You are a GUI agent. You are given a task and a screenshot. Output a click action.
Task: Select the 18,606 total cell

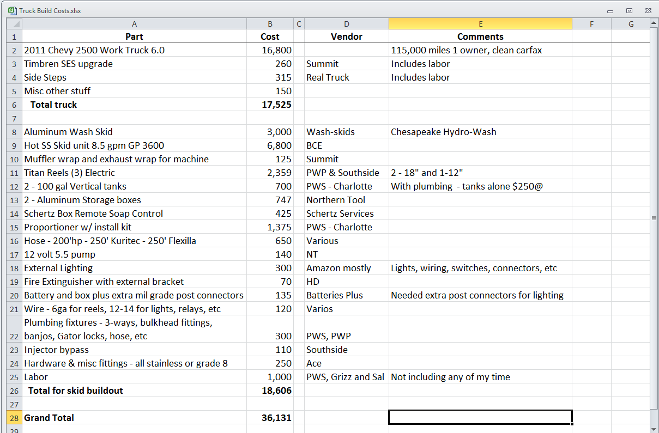[270, 391]
